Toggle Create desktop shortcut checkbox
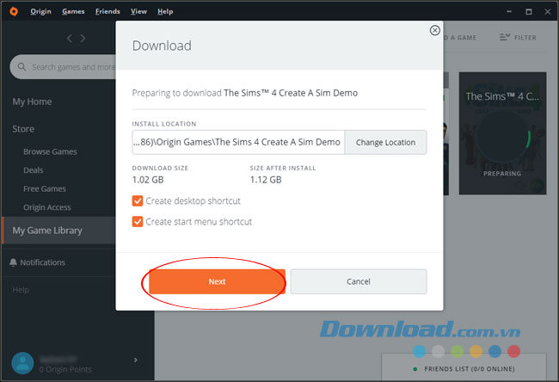559x382 pixels. point(138,200)
